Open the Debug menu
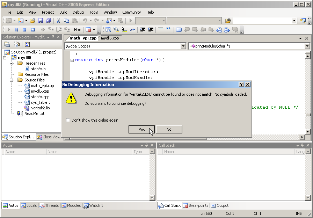The image size is (313, 218). point(78,12)
